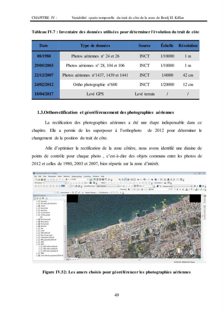Open the File menu
The width and height of the screenshot is (223, 316).
pos(35,176)
